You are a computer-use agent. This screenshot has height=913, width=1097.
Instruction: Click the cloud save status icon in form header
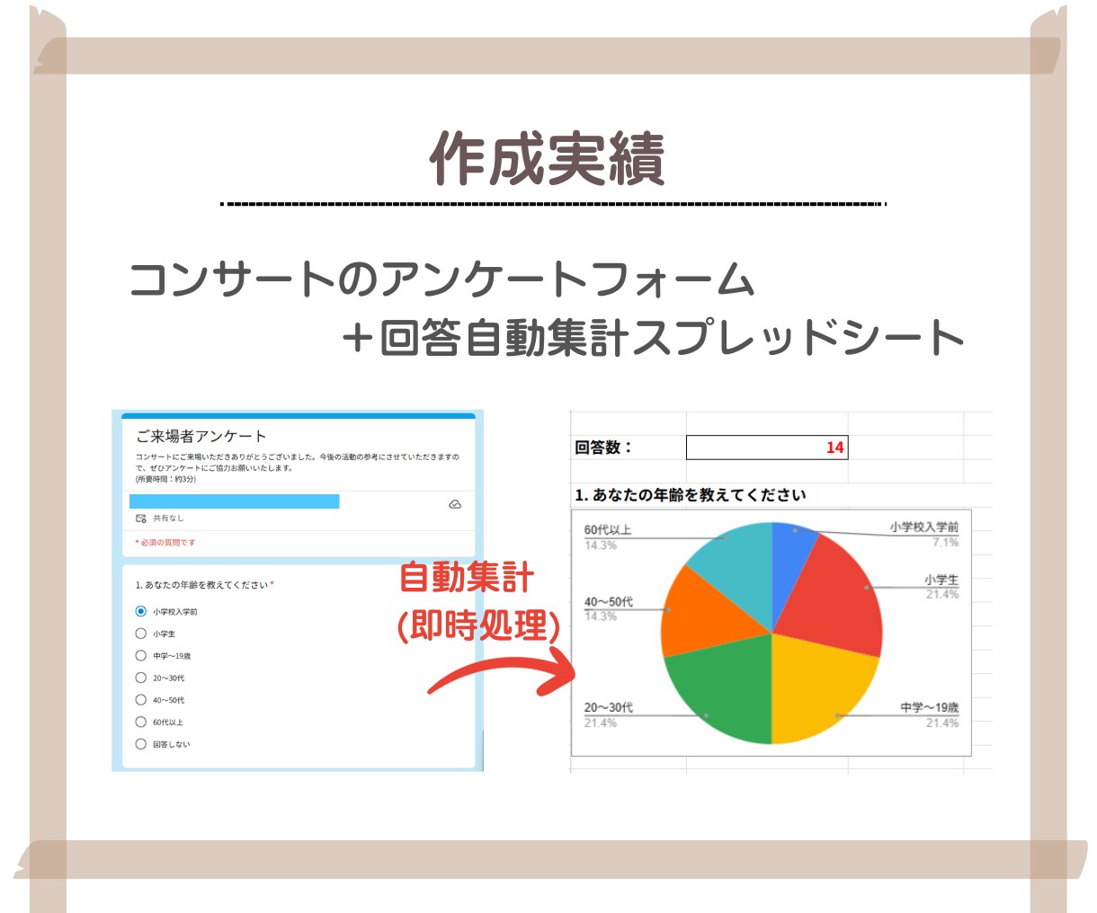click(455, 504)
